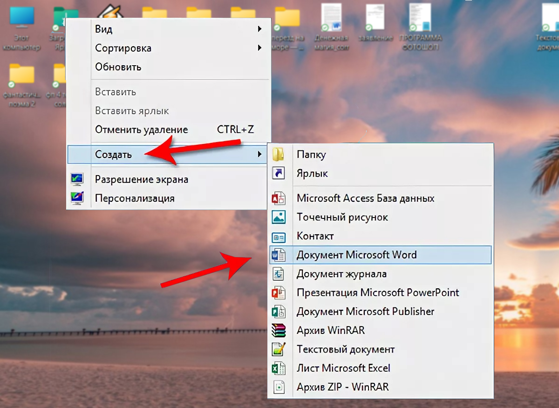559x408 pixels.
Task: Select Документ журнала entry
Action: click(x=341, y=274)
